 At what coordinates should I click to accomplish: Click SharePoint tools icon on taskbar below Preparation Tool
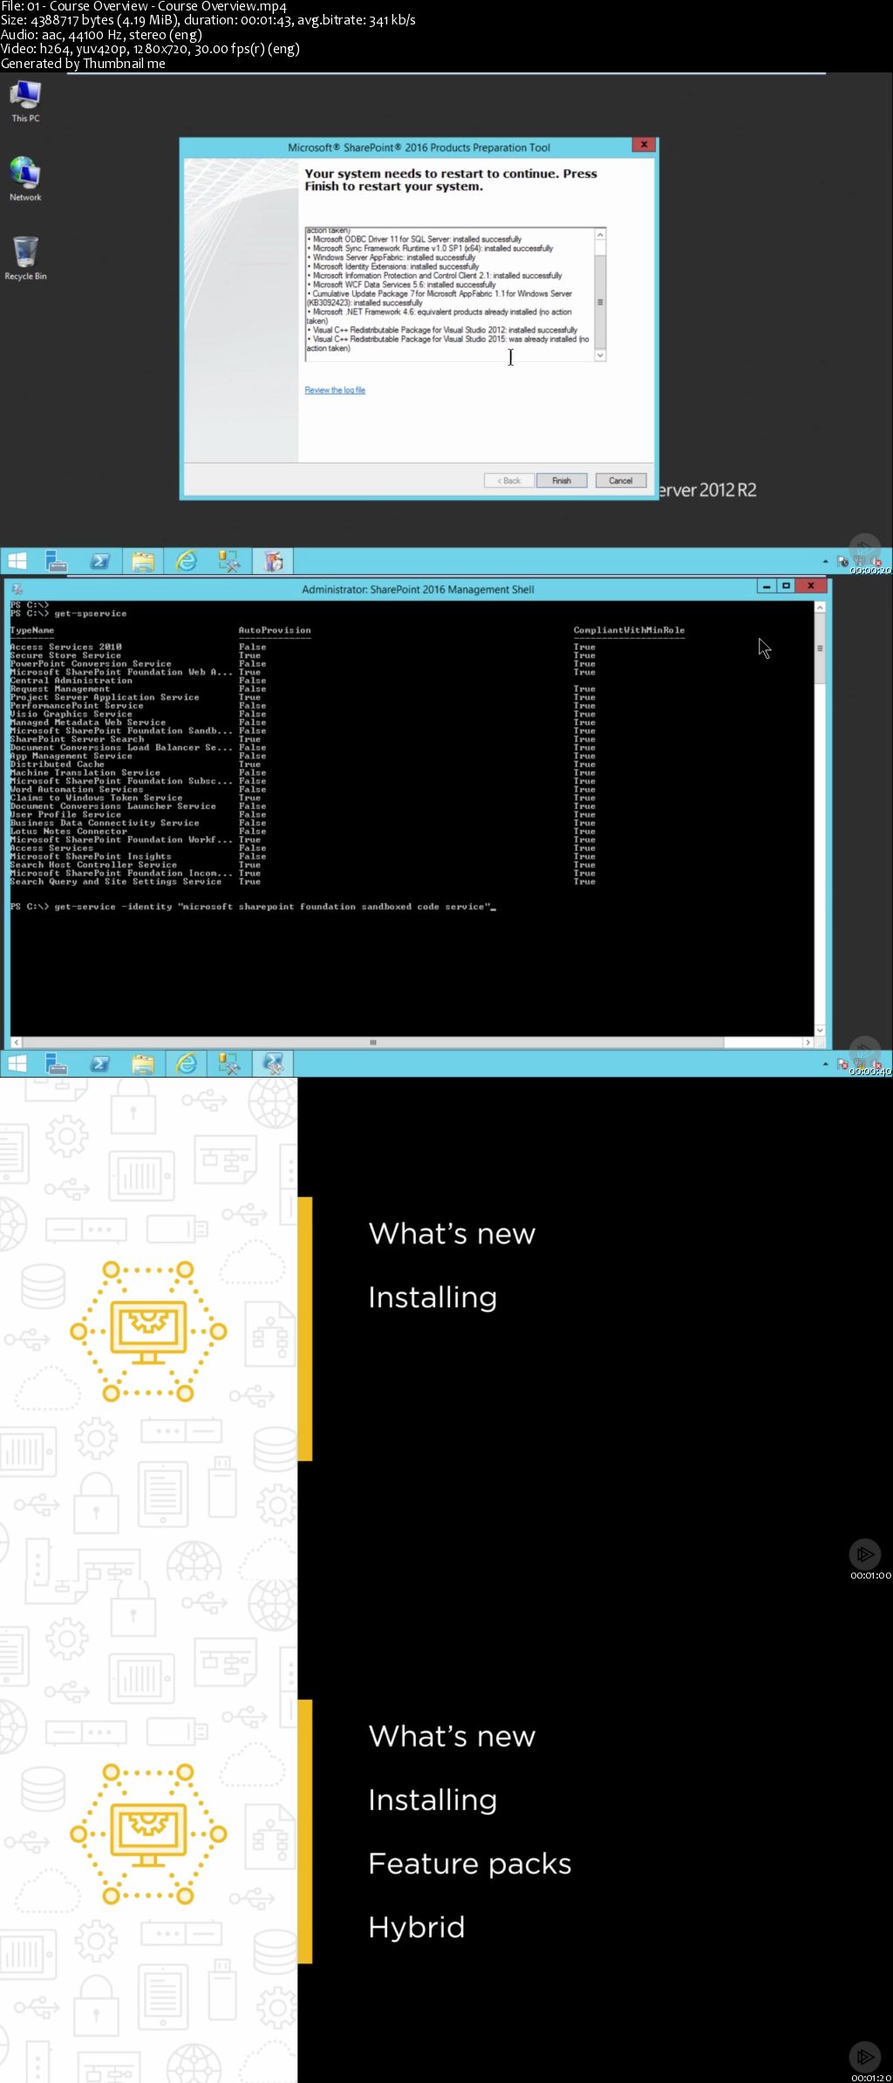point(229,561)
